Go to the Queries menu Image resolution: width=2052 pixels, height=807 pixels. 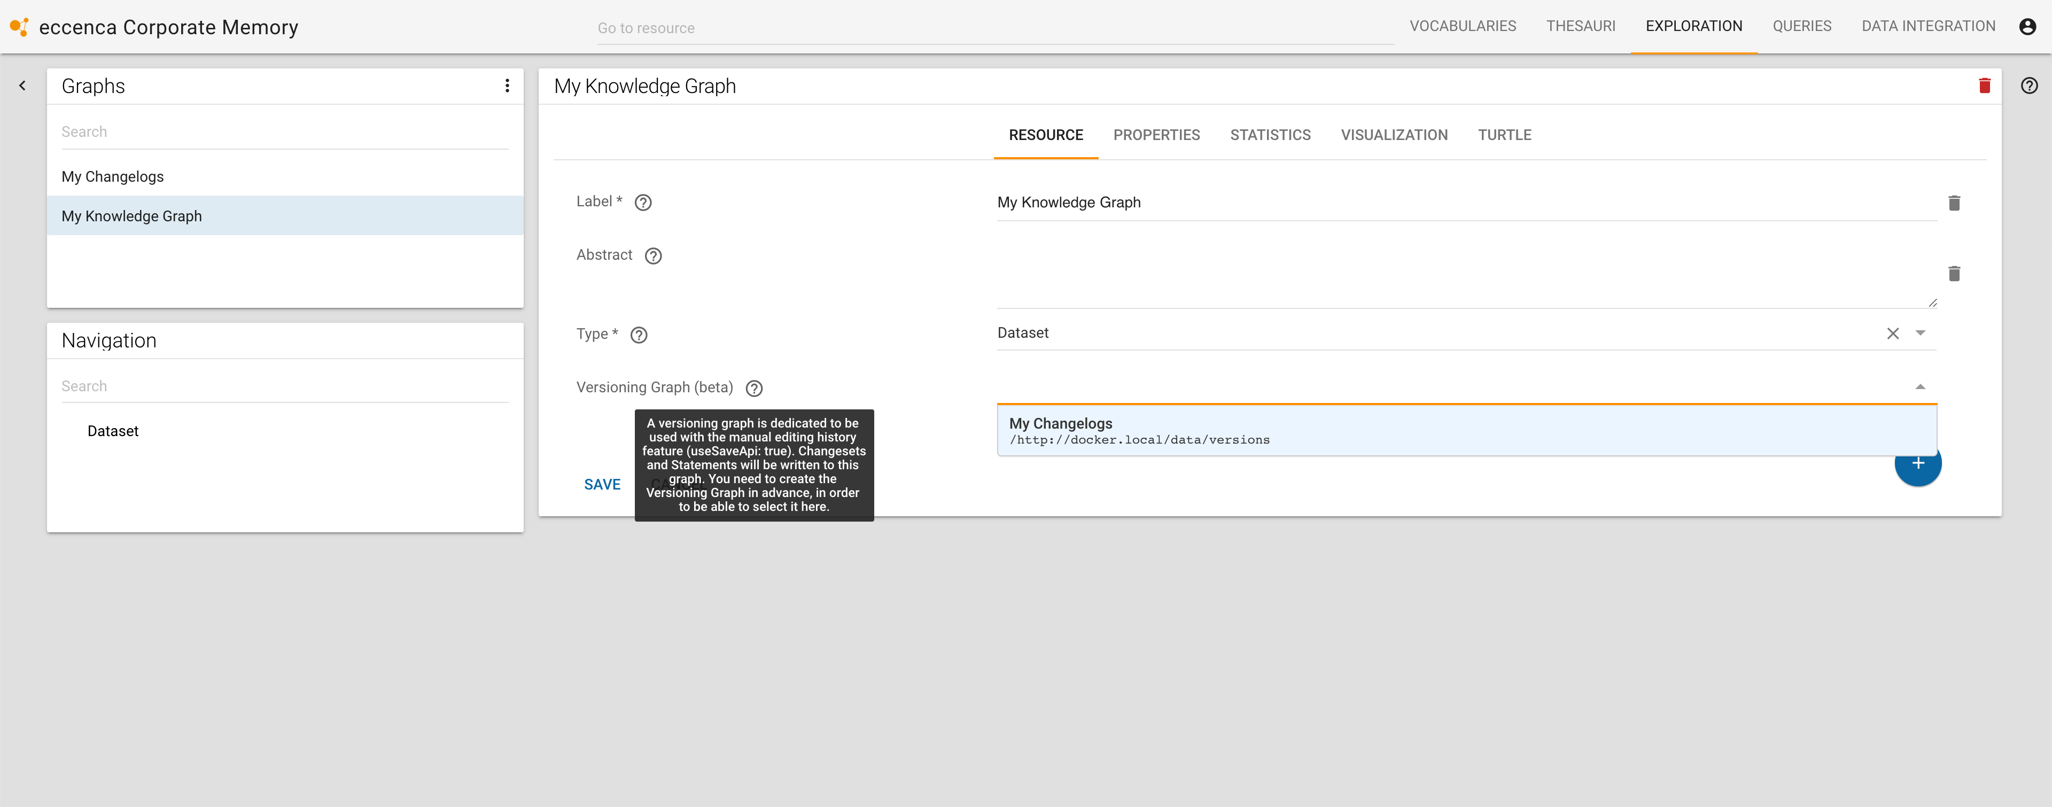[x=1801, y=26]
